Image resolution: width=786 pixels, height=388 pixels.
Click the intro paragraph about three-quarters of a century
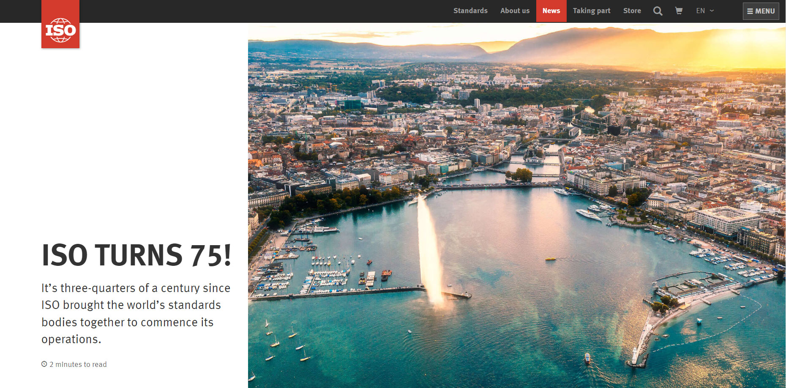point(136,314)
